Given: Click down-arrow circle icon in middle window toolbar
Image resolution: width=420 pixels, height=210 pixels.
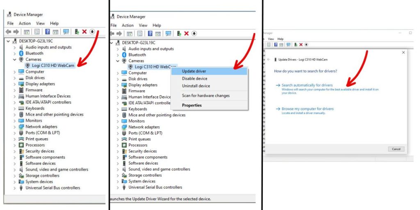Looking at the screenshot, I should click(x=194, y=34).
